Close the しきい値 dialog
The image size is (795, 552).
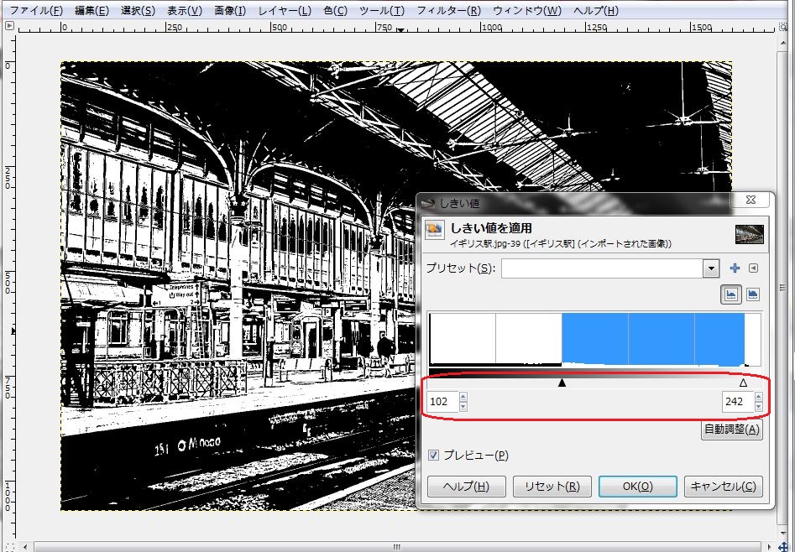tap(751, 200)
